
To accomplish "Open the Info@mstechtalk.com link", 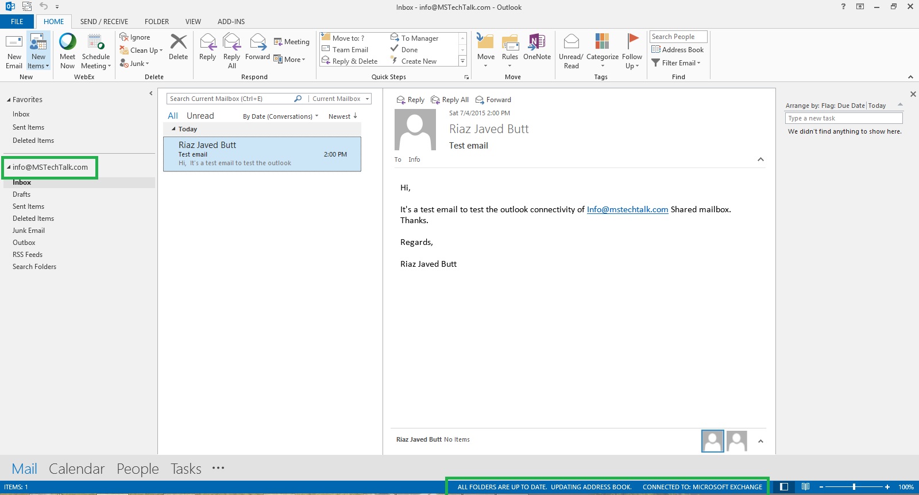I will point(627,210).
